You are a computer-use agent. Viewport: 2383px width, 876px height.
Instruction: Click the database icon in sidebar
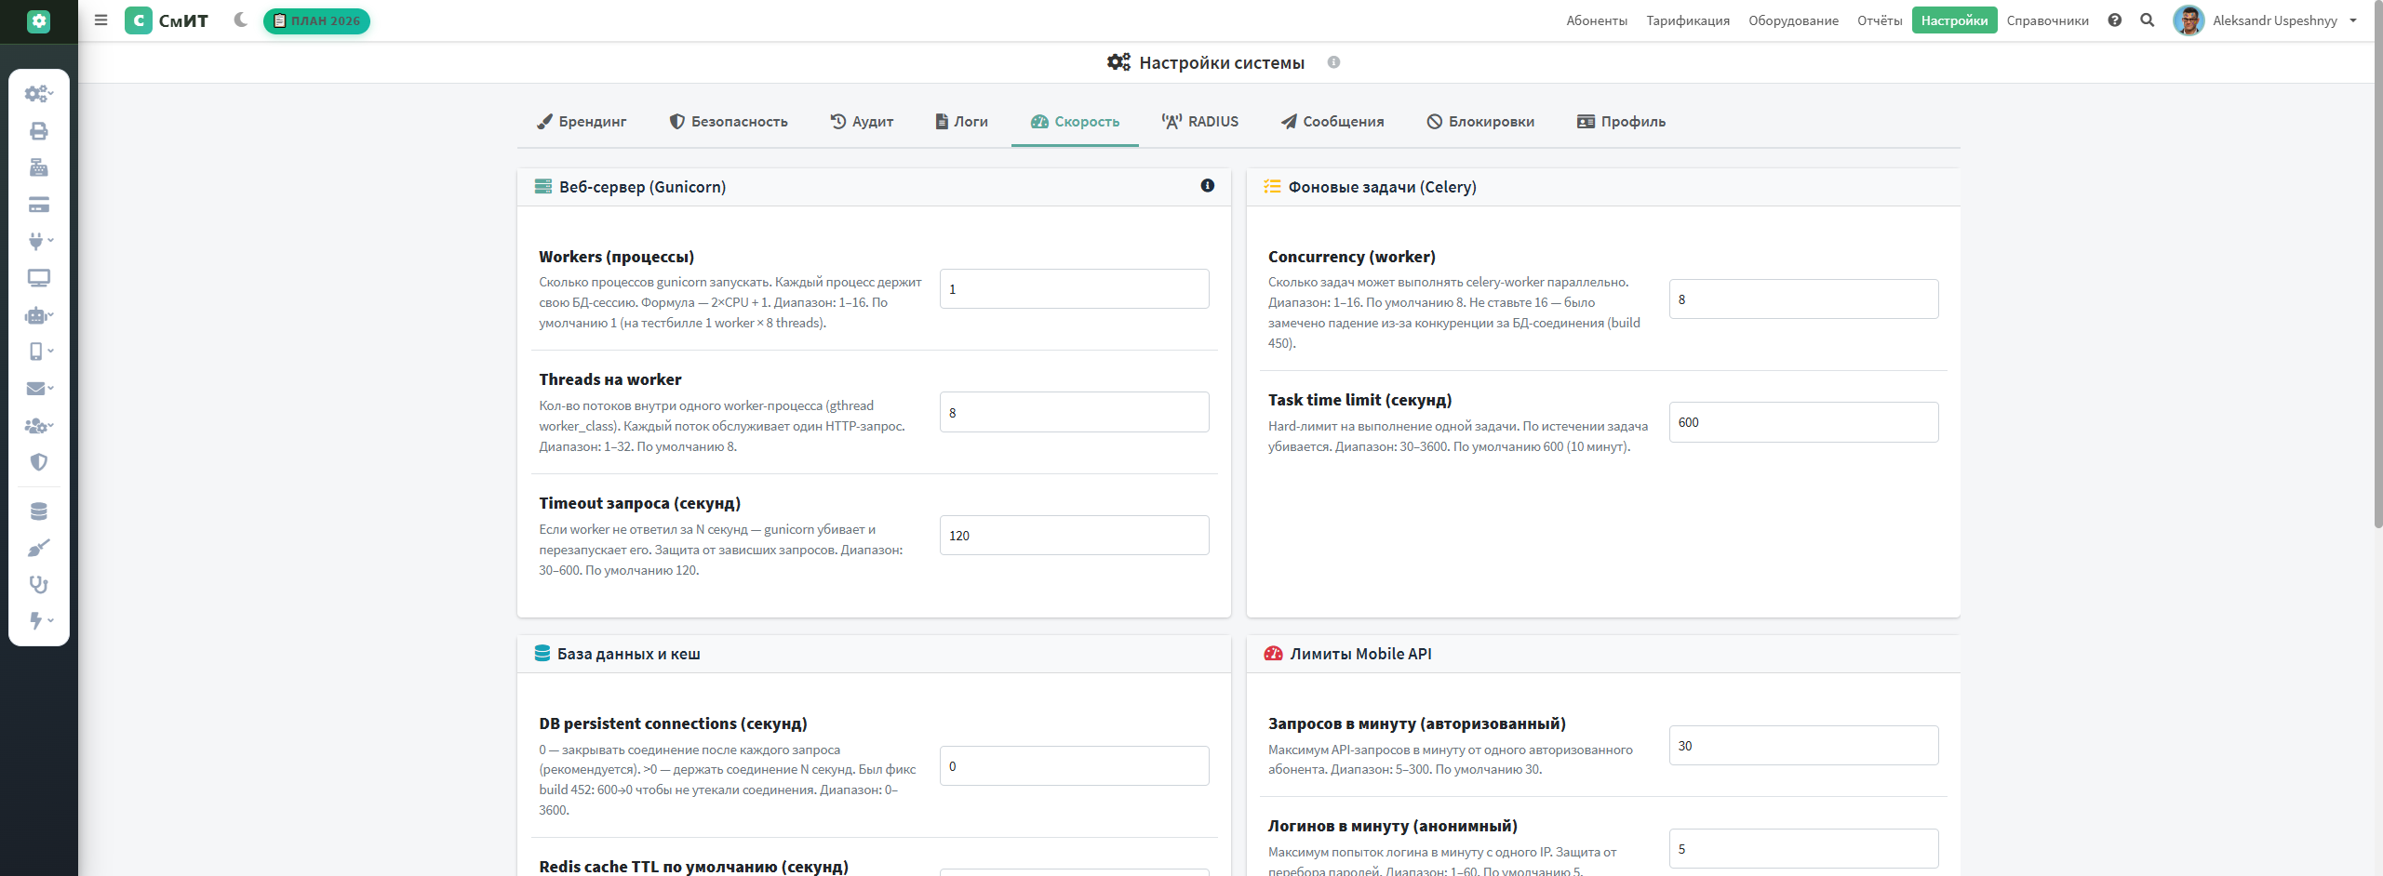[x=38, y=511]
